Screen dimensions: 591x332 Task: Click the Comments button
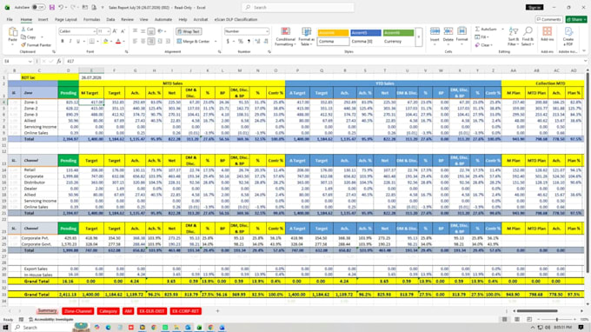click(549, 20)
